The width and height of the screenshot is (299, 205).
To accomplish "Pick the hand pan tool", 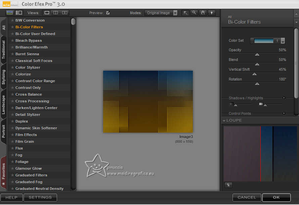I will tap(203, 13).
